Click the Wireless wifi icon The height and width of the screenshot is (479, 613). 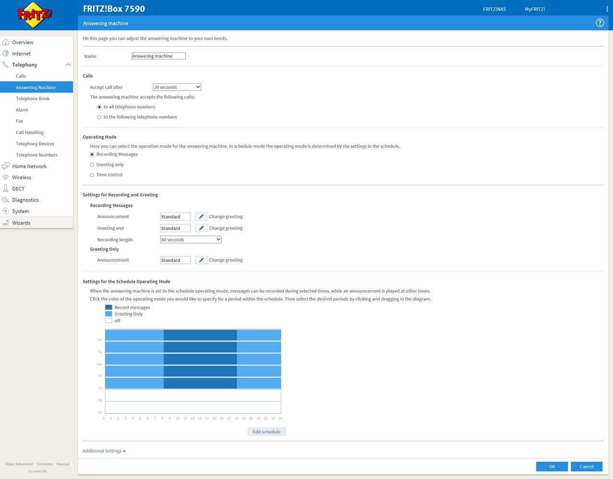point(6,177)
